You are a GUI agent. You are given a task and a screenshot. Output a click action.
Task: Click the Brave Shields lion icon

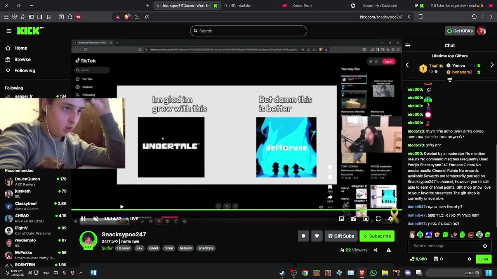tap(127, 17)
